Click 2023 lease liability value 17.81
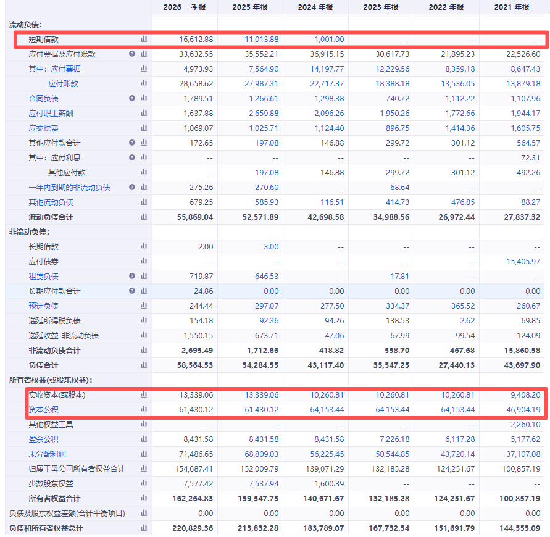 coord(400,277)
